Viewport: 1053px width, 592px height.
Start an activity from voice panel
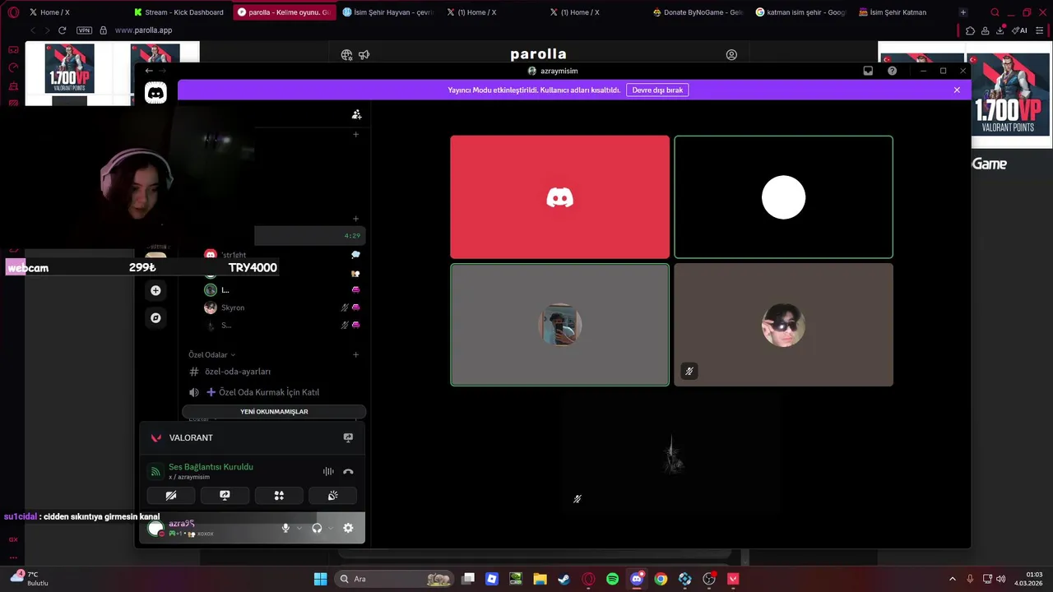(279, 495)
